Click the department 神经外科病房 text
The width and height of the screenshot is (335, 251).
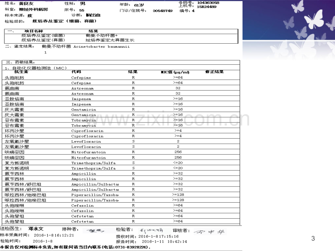[33, 9]
